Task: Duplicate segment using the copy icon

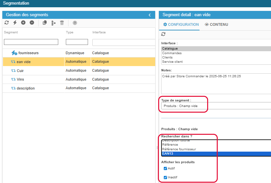Action: 45,23
